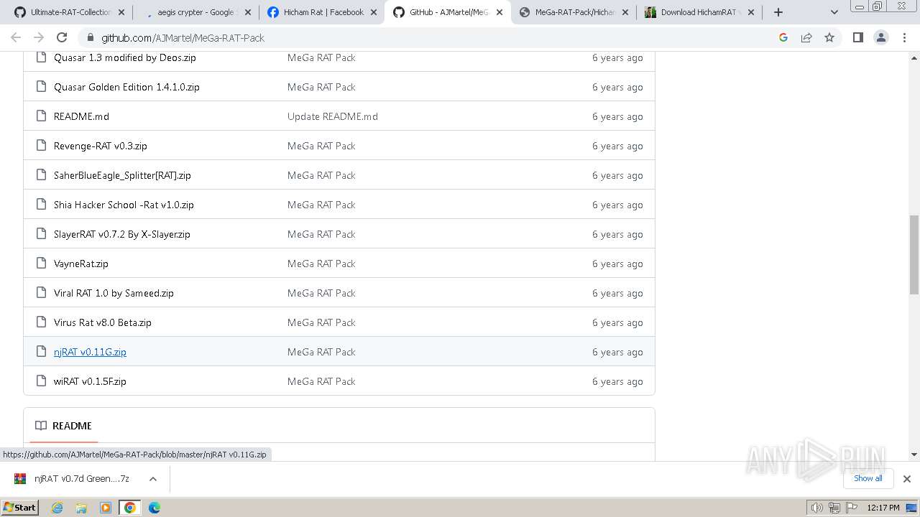Open the media player taskbar icon
The height and width of the screenshot is (517, 920).
coord(106,508)
